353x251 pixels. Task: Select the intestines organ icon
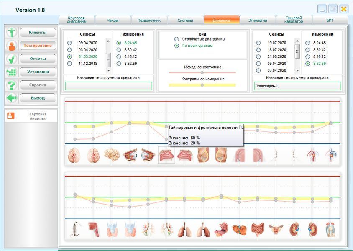258,230
